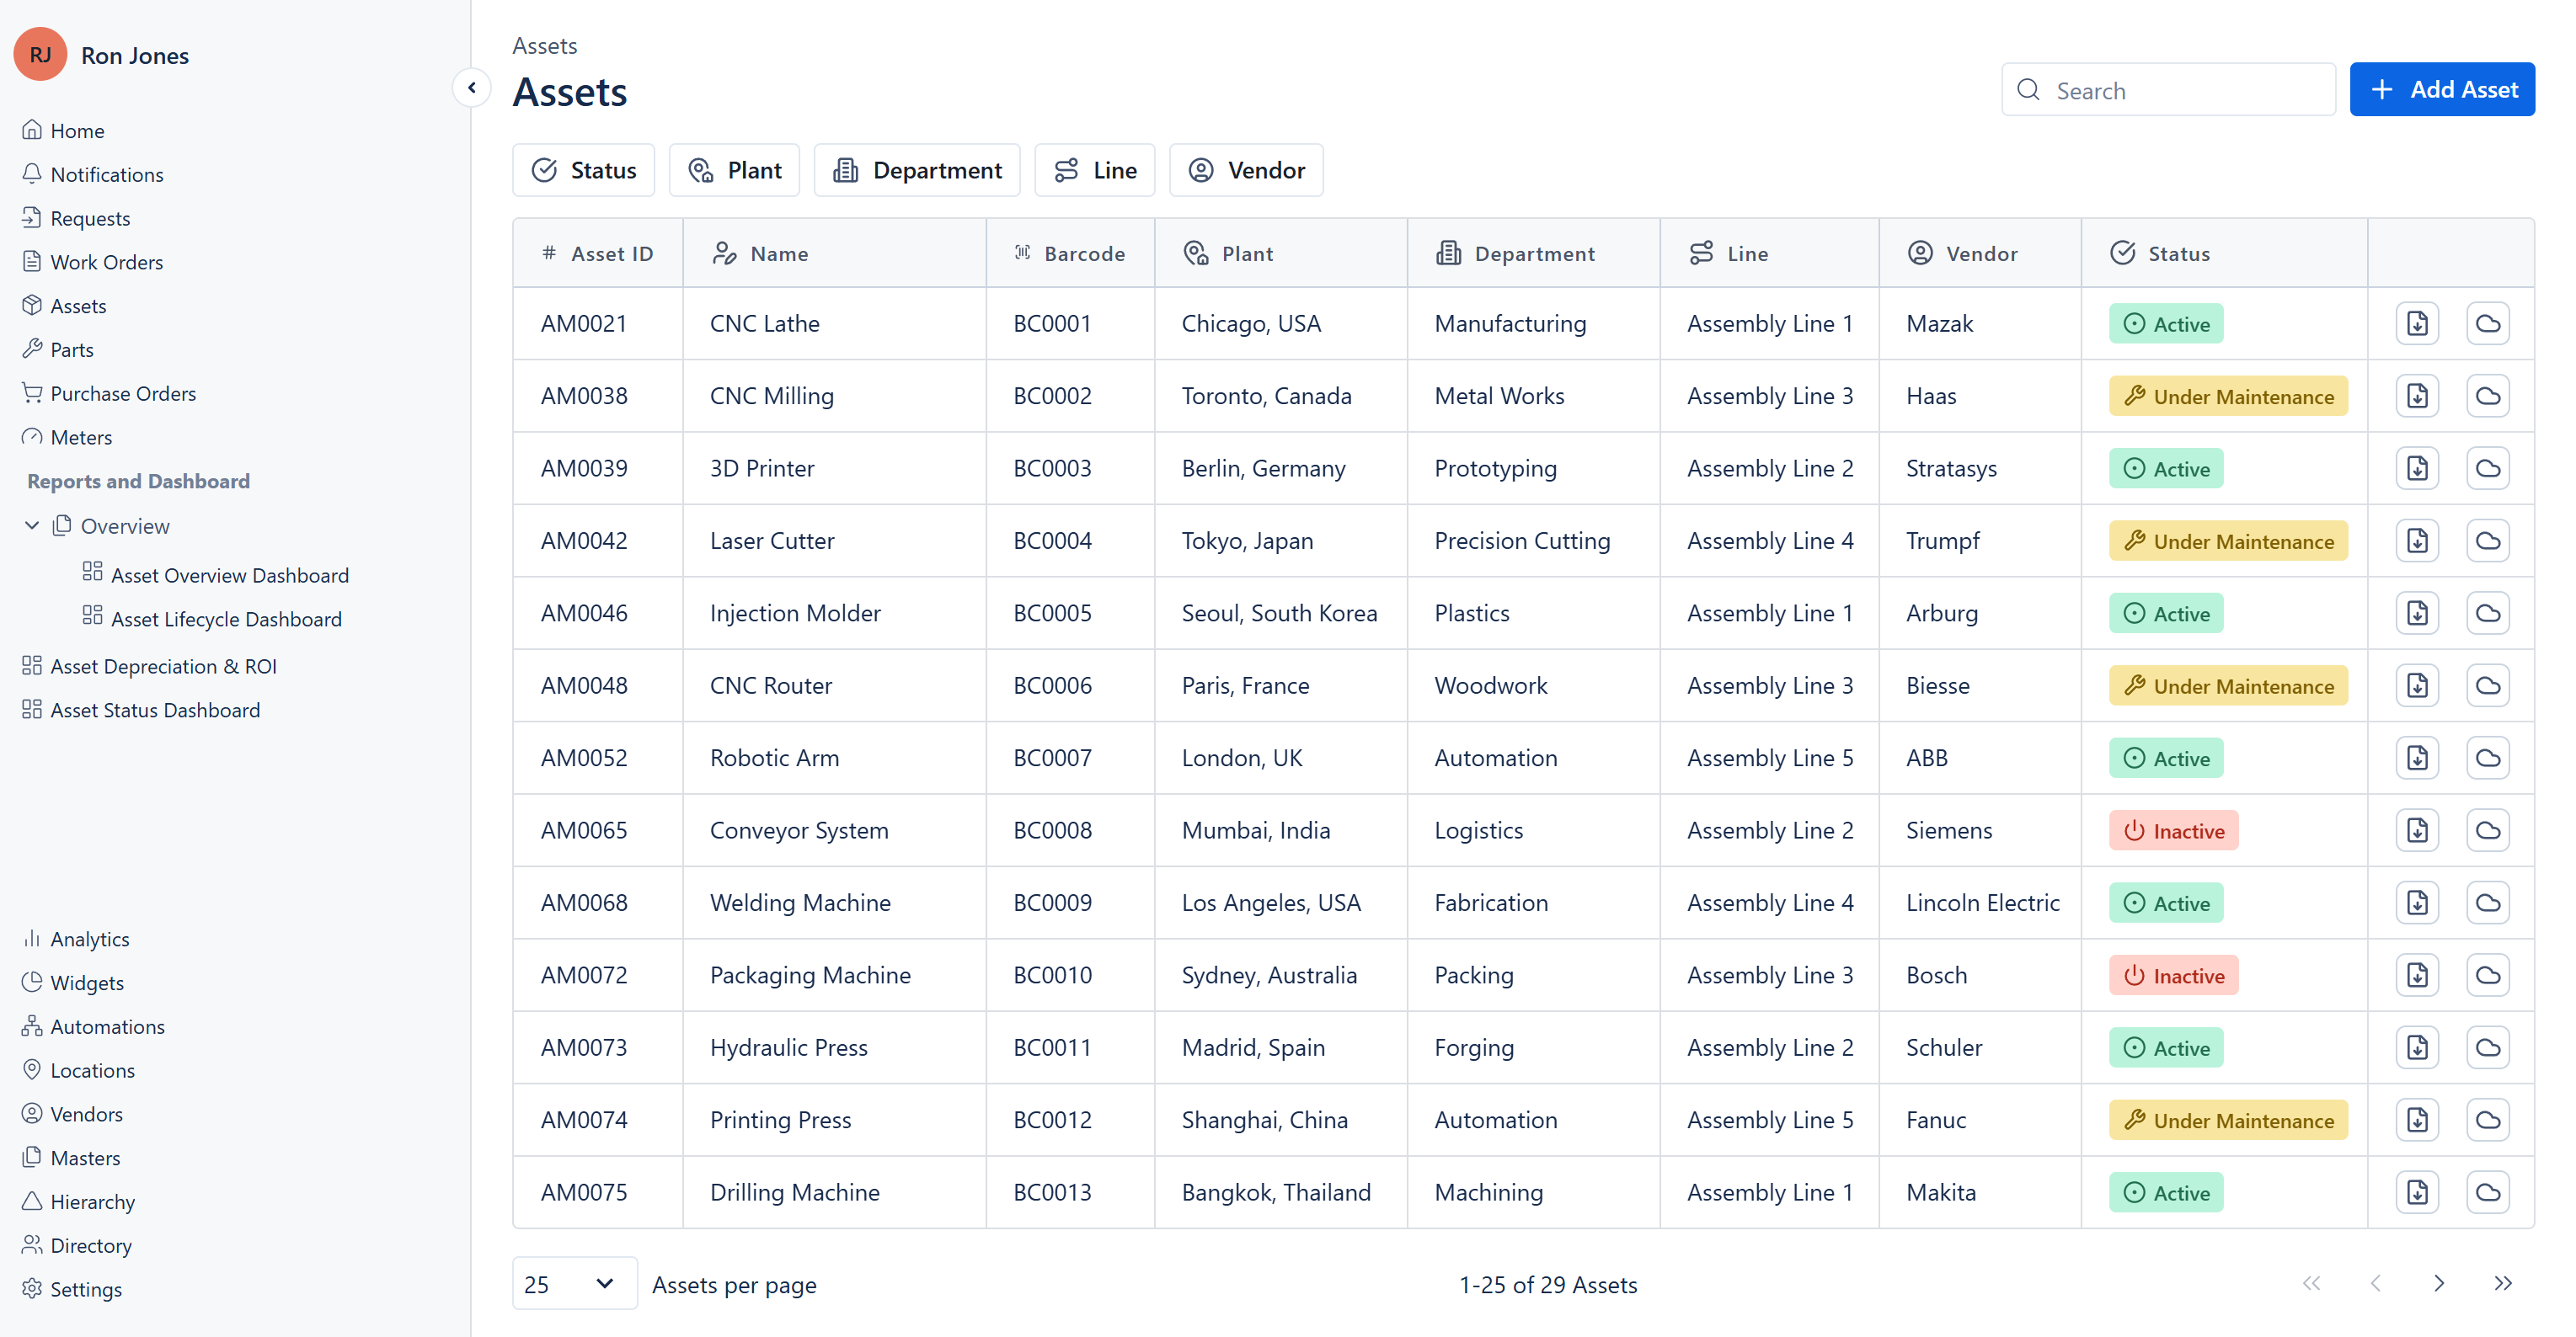The height and width of the screenshot is (1337, 2576).
Task: Click the download icon for Printing Press row
Action: (2417, 1120)
